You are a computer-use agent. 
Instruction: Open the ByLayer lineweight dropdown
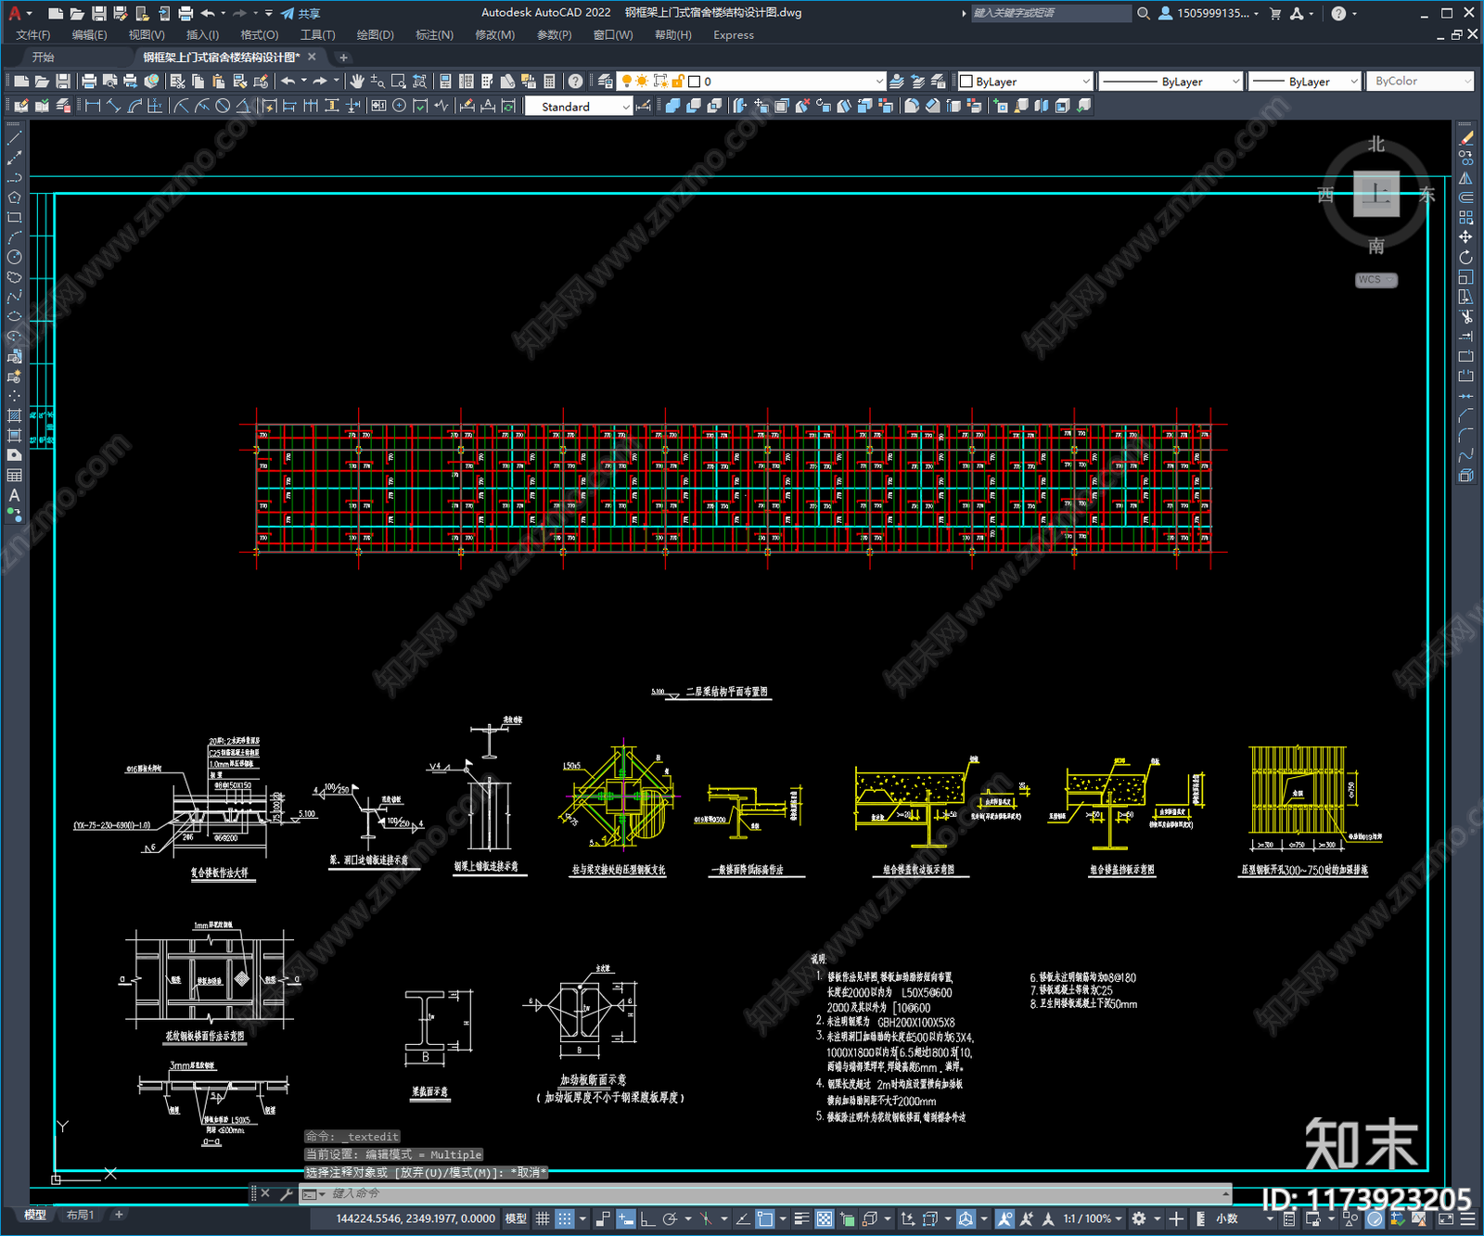[x=1304, y=82]
